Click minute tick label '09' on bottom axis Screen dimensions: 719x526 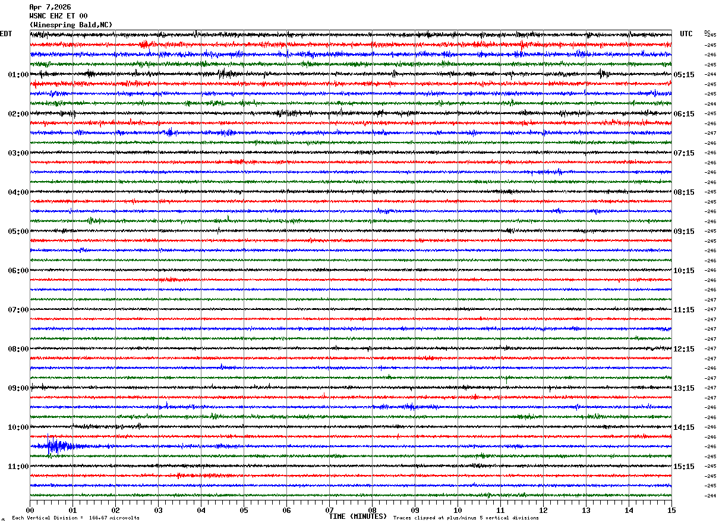(415, 510)
